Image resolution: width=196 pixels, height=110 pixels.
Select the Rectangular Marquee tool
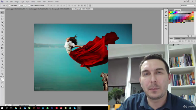pyautogui.click(x=2, y=16)
